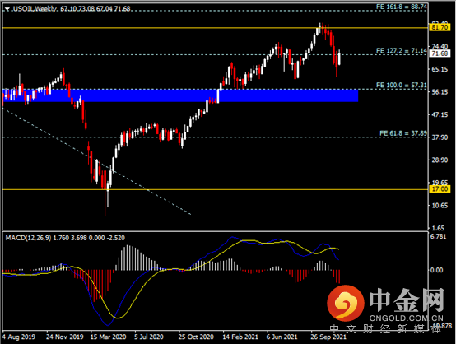Click the current price tag 71.68

(x=440, y=53)
